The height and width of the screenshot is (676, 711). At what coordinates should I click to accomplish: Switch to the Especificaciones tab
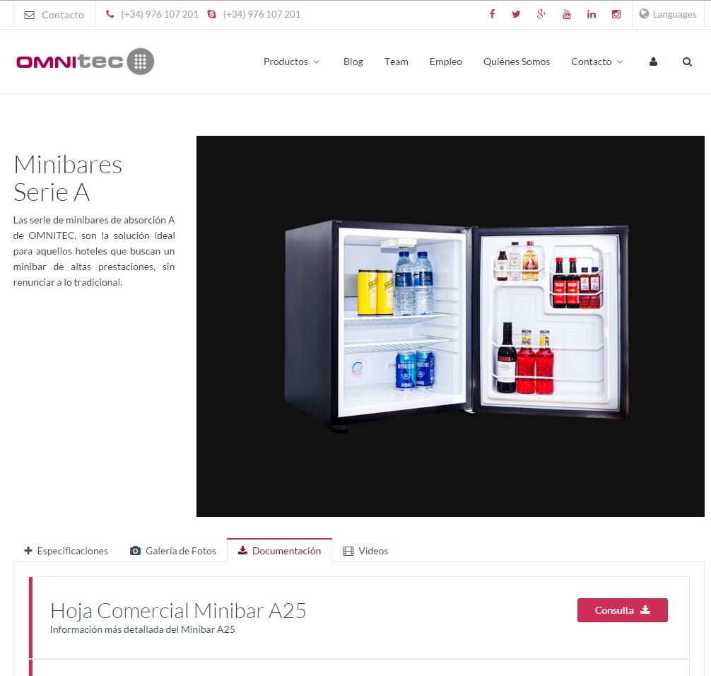[x=66, y=551]
